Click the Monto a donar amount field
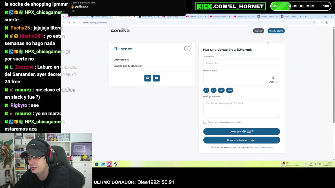 pyautogui.click(x=242, y=79)
